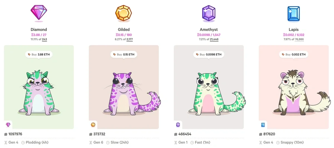This screenshot has height=148, width=334.
Task: Open the 243 total Diamond link
Action: (44, 40)
